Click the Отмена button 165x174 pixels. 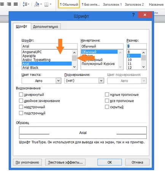(137, 162)
